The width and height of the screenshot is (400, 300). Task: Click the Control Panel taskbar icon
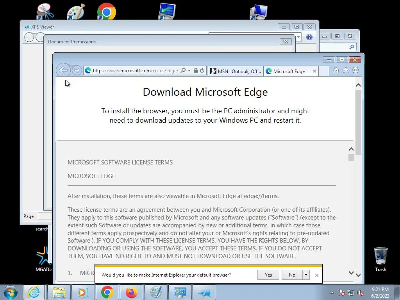coord(180,292)
